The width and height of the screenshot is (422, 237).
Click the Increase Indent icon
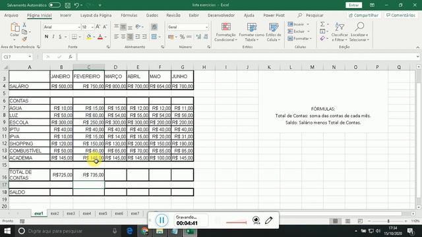coord(144,37)
